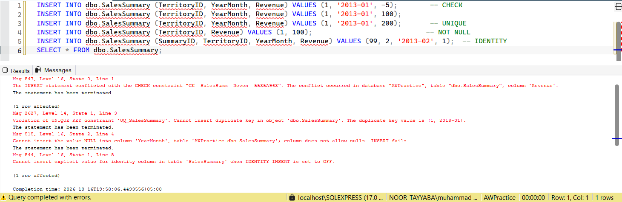This screenshot has height=202, width=622.
Task: Click line number 4 in the editor gutter
Action: tap(19, 32)
